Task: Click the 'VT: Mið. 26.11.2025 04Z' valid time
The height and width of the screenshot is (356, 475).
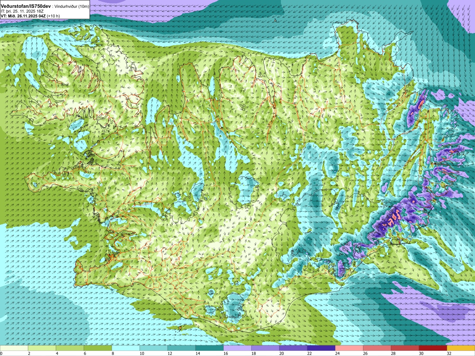Action: click(23, 16)
